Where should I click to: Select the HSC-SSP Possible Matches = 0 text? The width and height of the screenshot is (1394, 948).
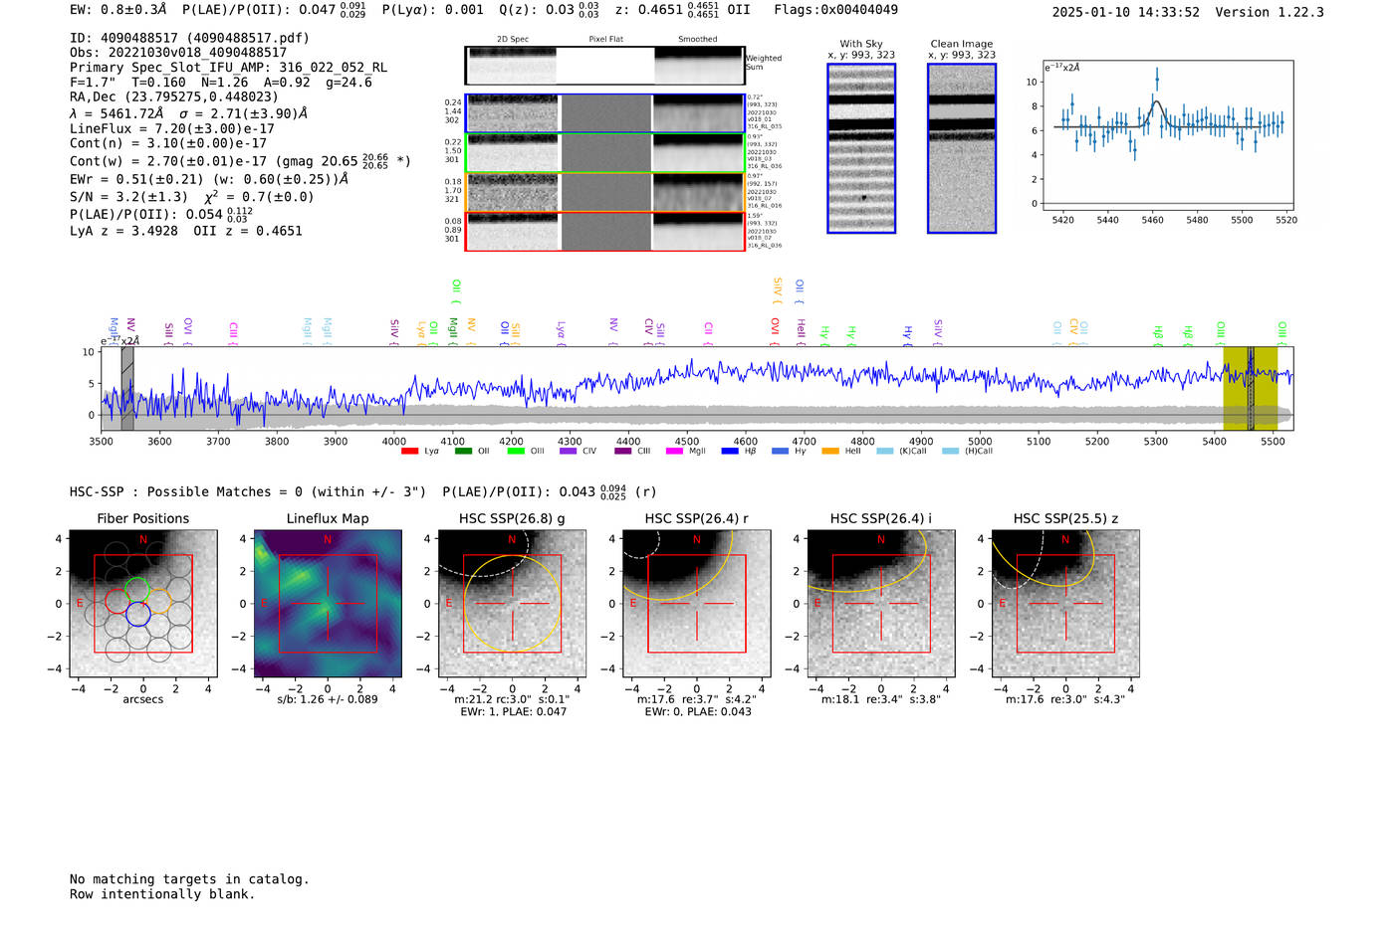pyautogui.click(x=248, y=491)
